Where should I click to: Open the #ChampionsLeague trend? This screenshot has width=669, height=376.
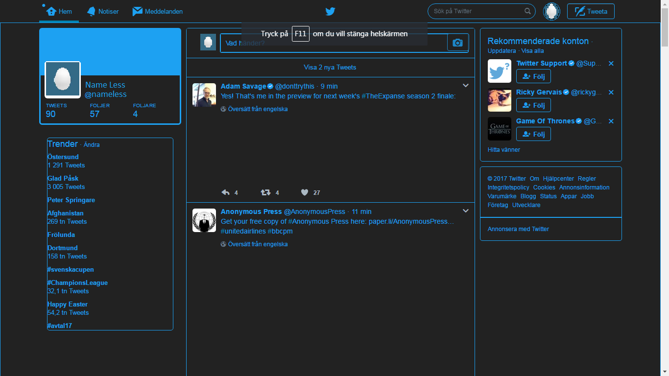[77, 283]
